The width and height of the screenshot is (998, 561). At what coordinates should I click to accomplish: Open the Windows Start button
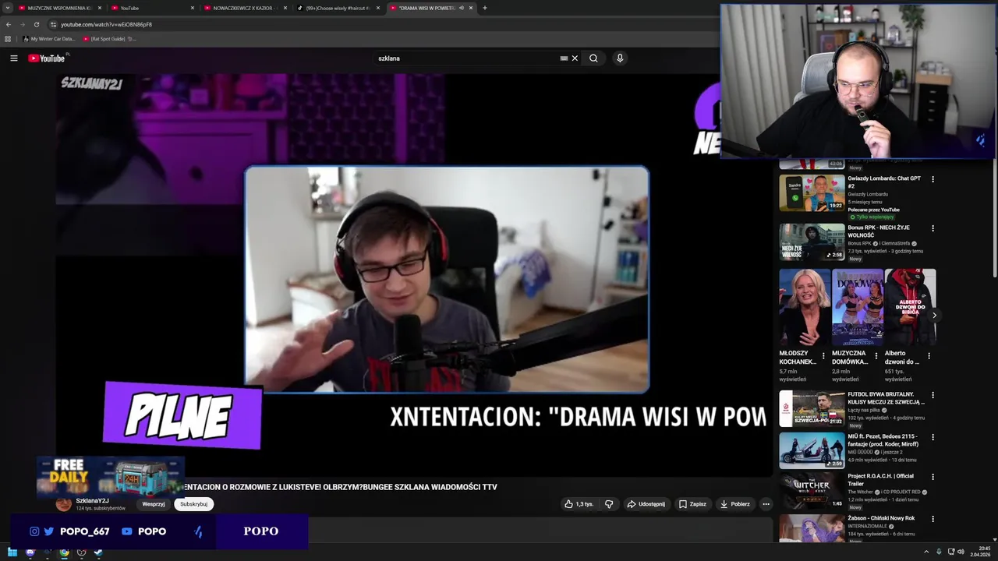coord(12,552)
